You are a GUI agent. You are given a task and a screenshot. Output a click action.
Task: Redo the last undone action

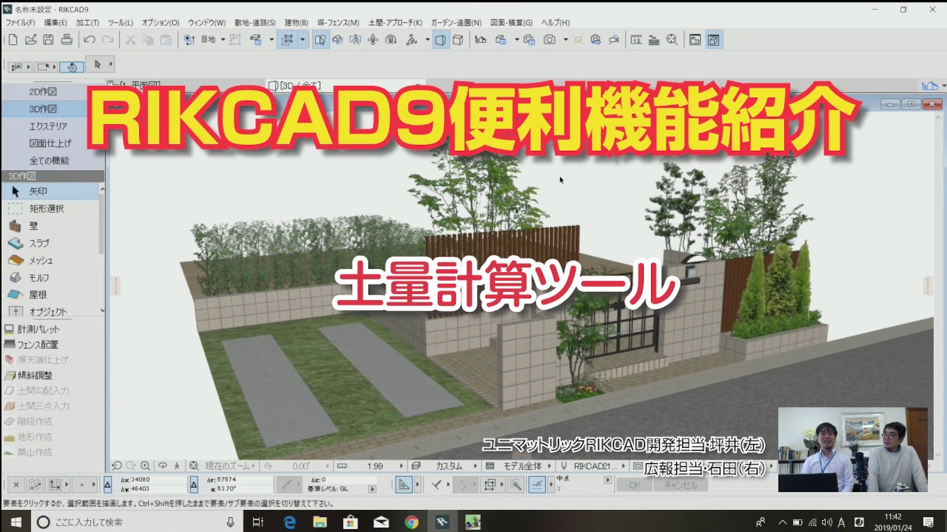coord(108,40)
